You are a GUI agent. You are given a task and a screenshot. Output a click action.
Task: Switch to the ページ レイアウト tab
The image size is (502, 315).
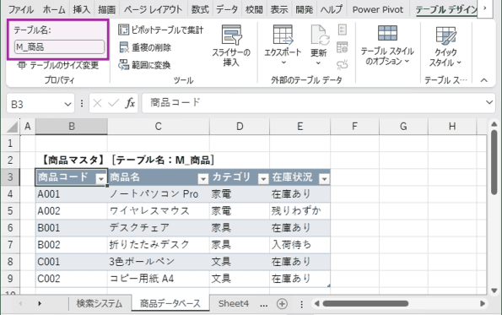point(153,9)
